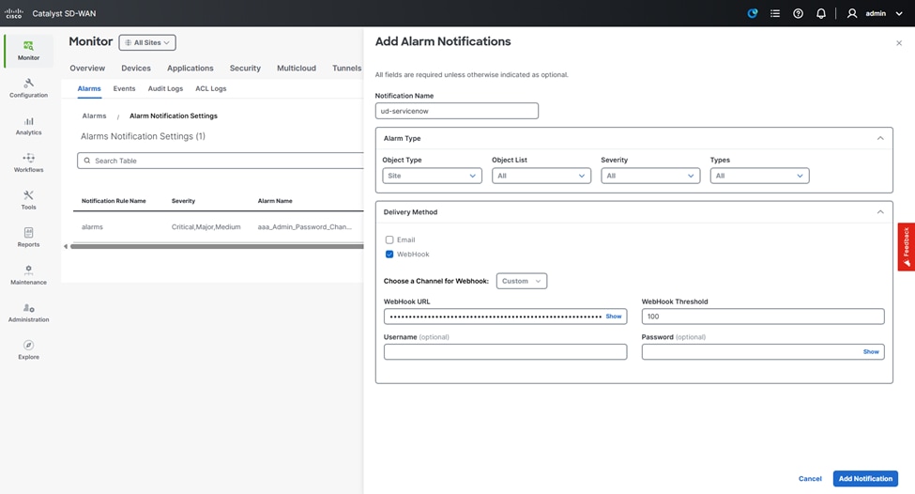This screenshot has width=915, height=494.
Task: Switch to the Events tab
Action: (124, 88)
